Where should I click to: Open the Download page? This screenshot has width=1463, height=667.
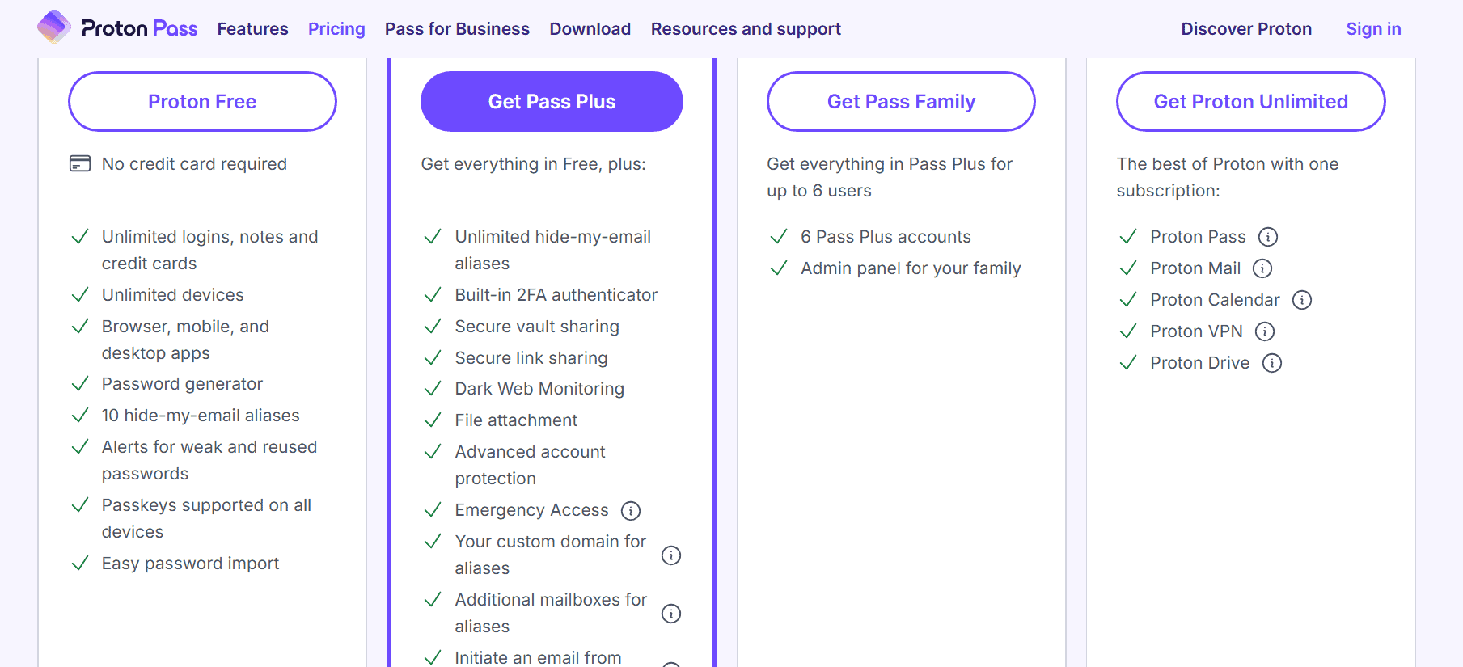(x=590, y=29)
